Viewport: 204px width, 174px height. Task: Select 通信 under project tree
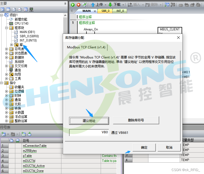[x=18, y=70]
